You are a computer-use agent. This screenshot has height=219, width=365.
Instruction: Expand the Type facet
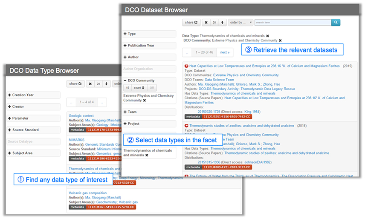click(149, 34)
